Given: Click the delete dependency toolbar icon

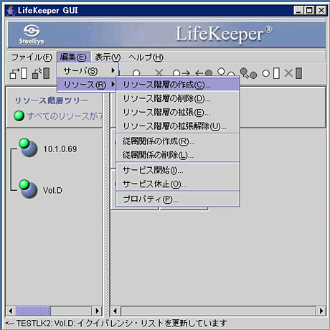Looking at the screenshot, I should (x=248, y=73).
